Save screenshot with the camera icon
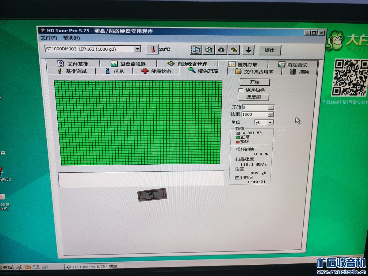This screenshot has width=368, height=276. 221,49
